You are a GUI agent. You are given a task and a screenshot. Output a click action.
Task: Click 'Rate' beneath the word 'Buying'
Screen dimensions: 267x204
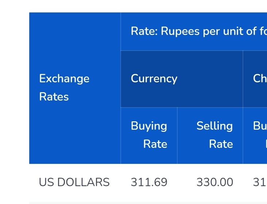click(155, 144)
